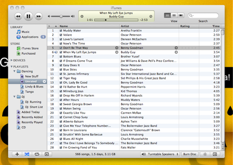Sort by Time column header
Screen dimensions: 233x165
(x=210, y=26)
